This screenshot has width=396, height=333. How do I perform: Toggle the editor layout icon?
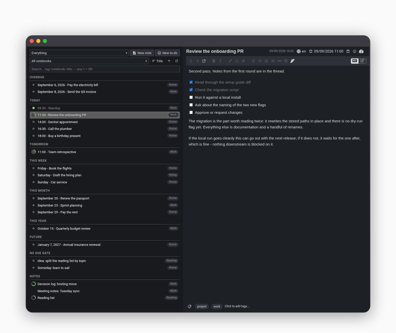point(348,51)
